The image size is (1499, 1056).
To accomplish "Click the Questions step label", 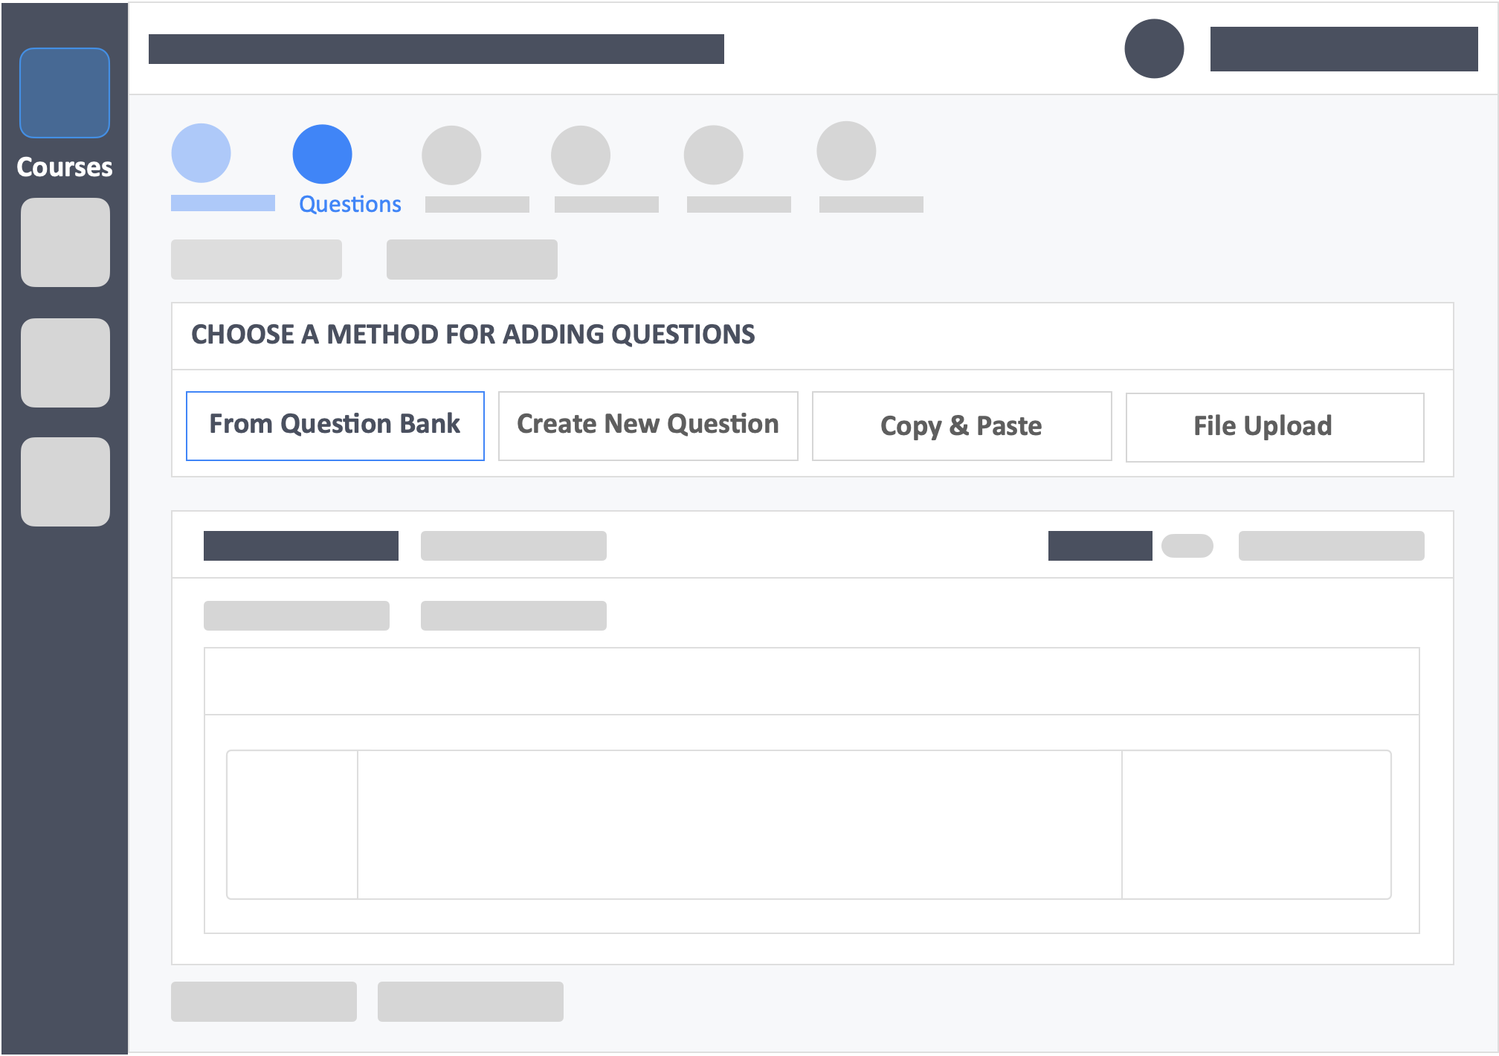I will click(x=349, y=204).
